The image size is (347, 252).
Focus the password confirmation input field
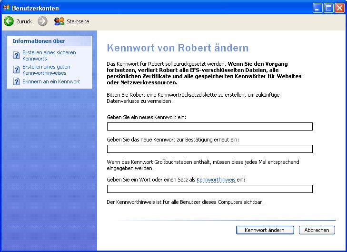(209, 149)
